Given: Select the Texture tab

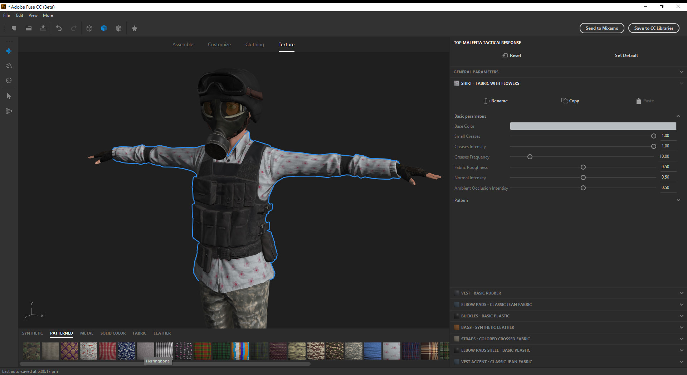Looking at the screenshot, I should [x=287, y=45].
